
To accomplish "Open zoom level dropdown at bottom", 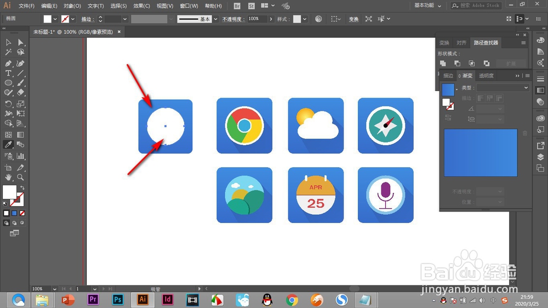I will pyautogui.click(x=54, y=289).
